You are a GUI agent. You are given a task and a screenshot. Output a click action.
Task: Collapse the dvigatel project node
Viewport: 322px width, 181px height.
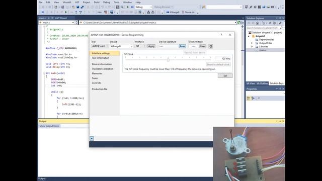(x=249, y=36)
